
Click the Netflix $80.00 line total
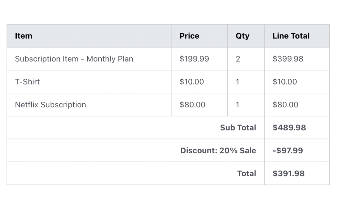pos(285,105)
